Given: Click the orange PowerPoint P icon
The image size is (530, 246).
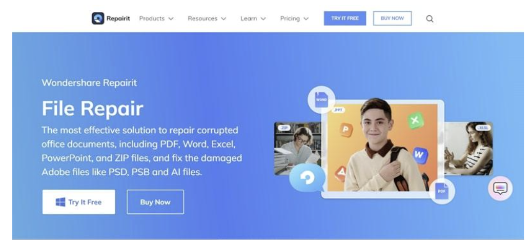Looking at the screenshot, I should (346, 130).
